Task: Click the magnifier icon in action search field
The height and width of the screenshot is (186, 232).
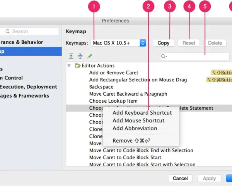Action: [164, 56]
